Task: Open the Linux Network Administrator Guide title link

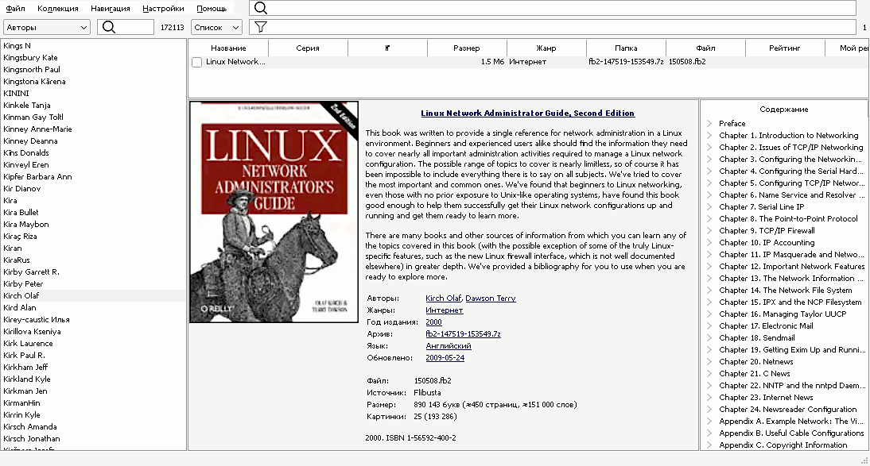Action: pos(528,113)
